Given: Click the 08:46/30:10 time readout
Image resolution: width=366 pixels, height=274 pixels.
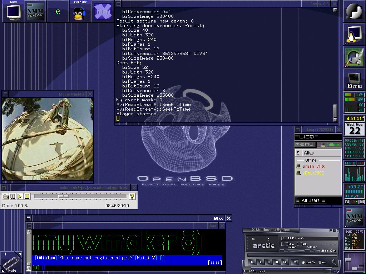Looking at the screenshot, I should (x=117, y=206).
